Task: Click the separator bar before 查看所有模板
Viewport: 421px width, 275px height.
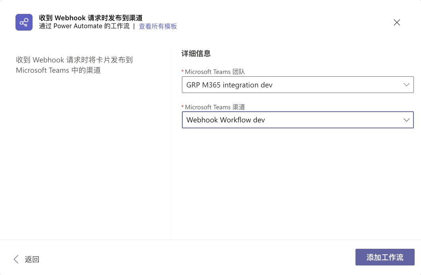Action: pyautogui.click(x=134, y=26)
